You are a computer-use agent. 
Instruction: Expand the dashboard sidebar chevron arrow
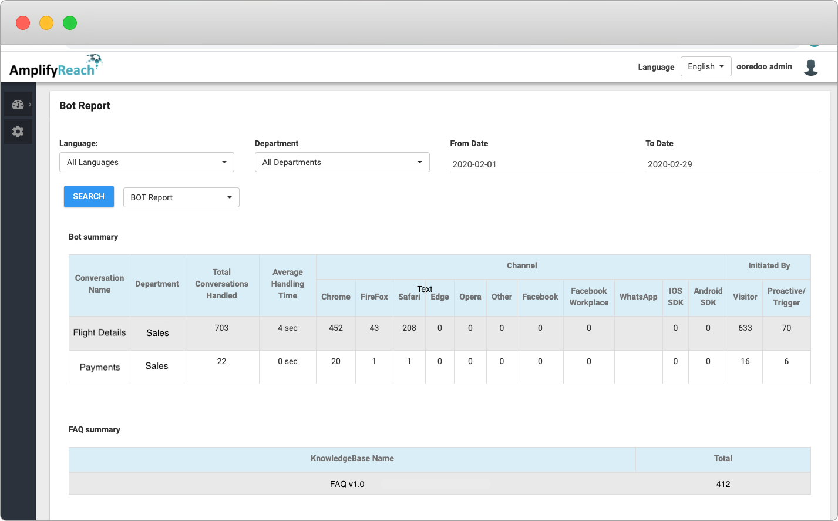click(30, 105)
